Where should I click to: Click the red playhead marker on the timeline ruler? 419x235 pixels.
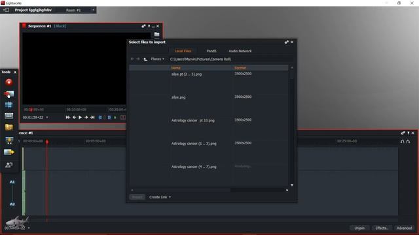(47, 142)
